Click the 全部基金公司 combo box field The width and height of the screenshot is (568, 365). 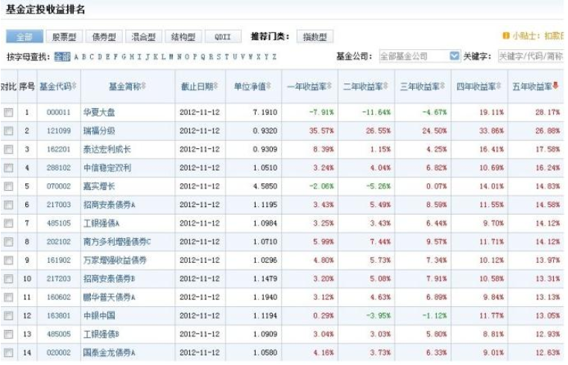pos(420,56)
